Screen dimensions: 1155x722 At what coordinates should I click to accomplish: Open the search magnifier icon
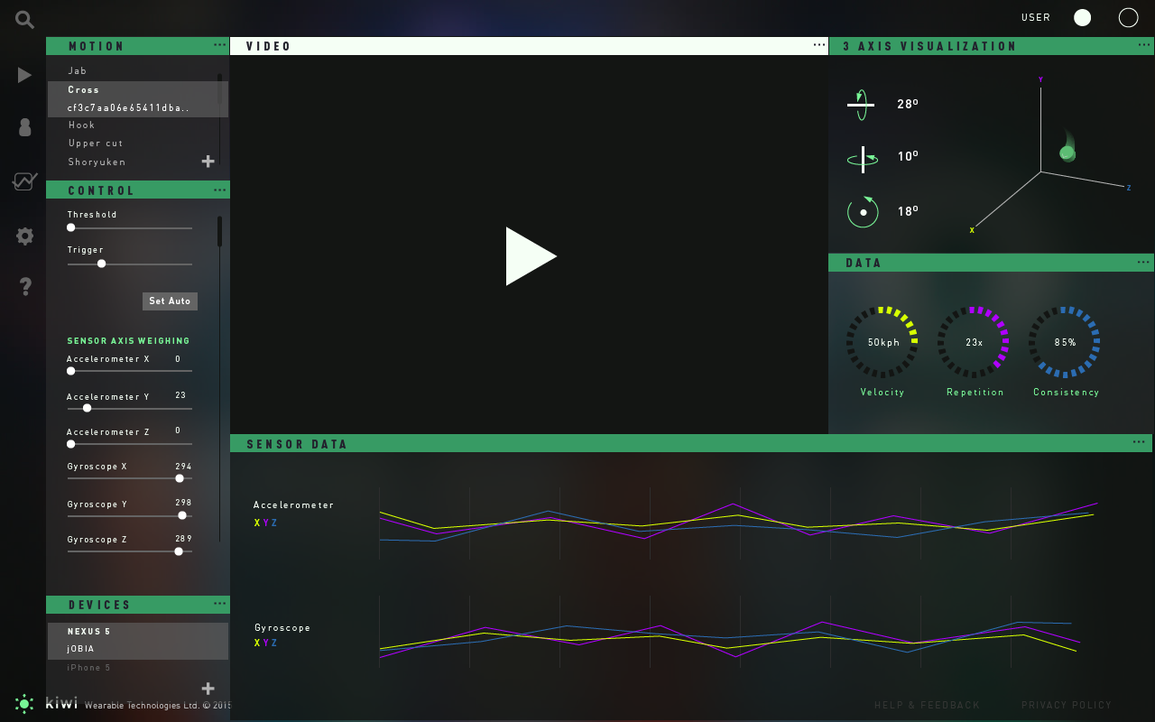(24, 19)
